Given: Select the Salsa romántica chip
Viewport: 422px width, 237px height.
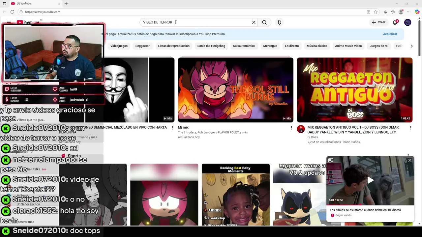Looking at the screenshot, I should 244,46.
